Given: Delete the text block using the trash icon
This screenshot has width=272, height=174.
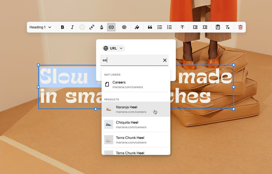Looking at the screenshot, I should point(240,27).
